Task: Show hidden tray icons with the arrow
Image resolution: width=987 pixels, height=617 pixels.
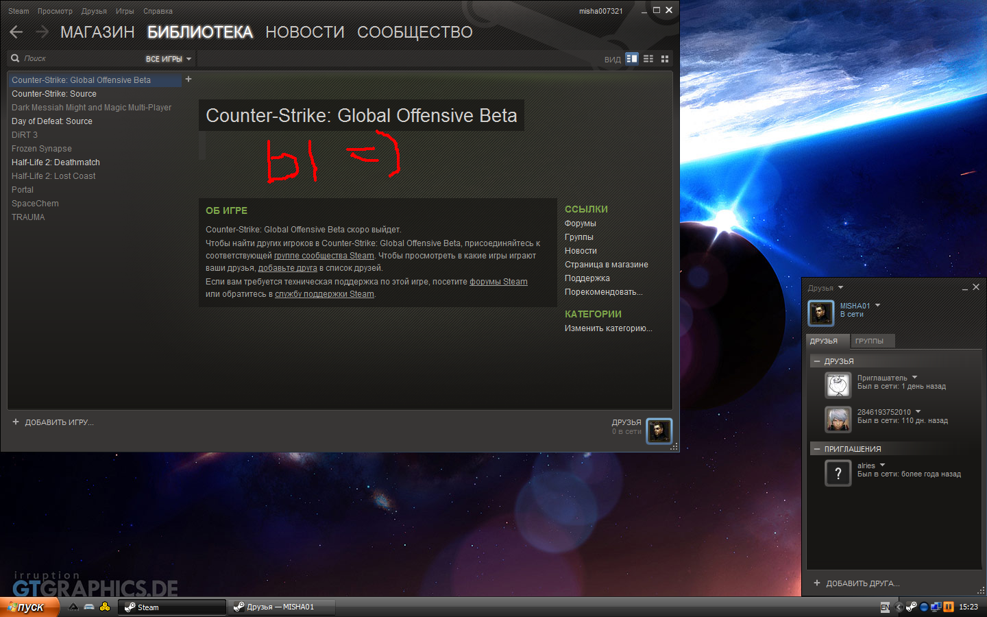Action: tap(899, 607)
